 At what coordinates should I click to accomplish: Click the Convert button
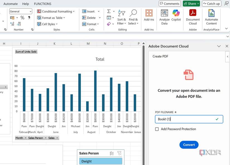tap(189, 145)
